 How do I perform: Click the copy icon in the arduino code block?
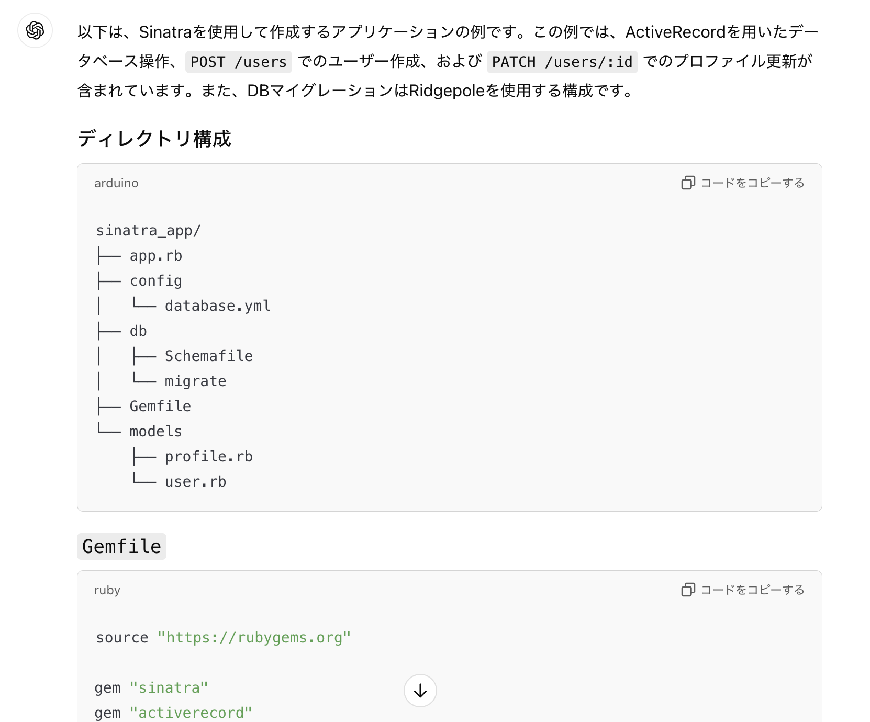(x=688, y=183)
